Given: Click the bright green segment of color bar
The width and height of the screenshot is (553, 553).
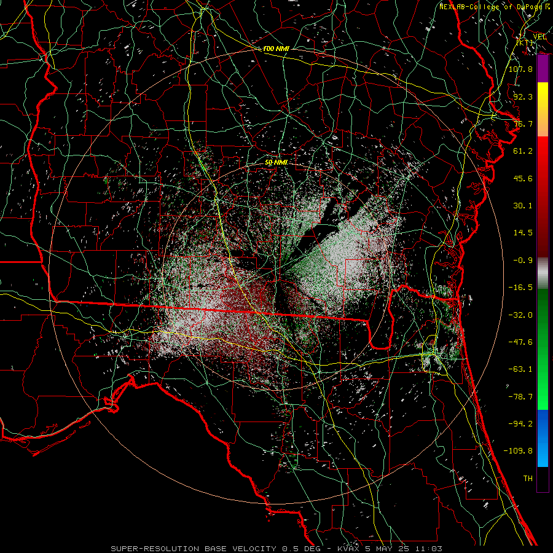Looking at the screenshot, I should [x=543, y=395].
